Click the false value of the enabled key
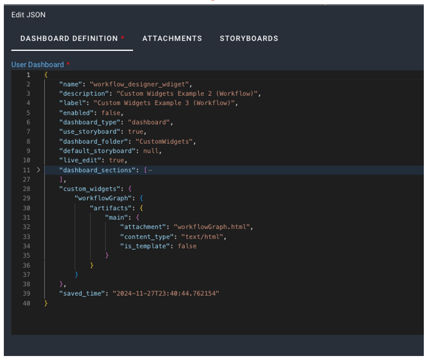The height and width of the screenshot is (361, 428). pyautogui.click(x=111, y=113)
